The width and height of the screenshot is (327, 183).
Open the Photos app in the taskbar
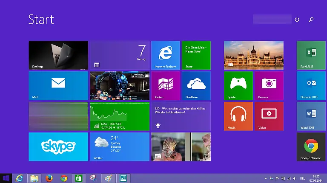click(x=123, y=178)
